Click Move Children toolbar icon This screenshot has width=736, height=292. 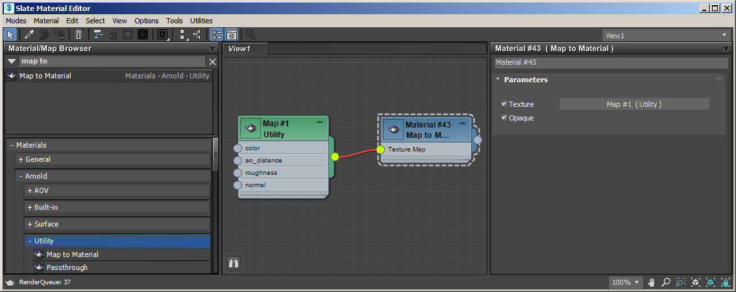tap(97, 34)
